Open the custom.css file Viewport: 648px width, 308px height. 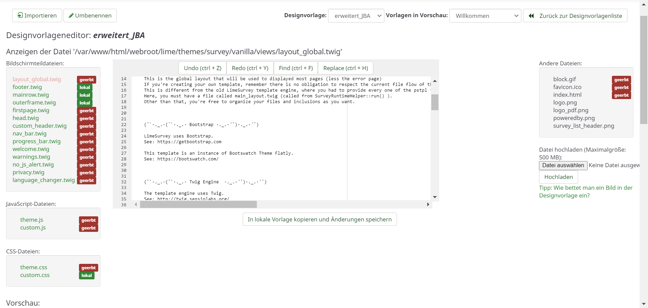click(35, 275)
